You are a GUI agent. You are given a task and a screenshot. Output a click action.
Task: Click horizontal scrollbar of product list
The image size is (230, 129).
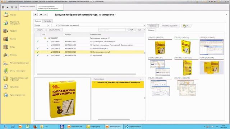pyautogui.click(x=87, y=74)
